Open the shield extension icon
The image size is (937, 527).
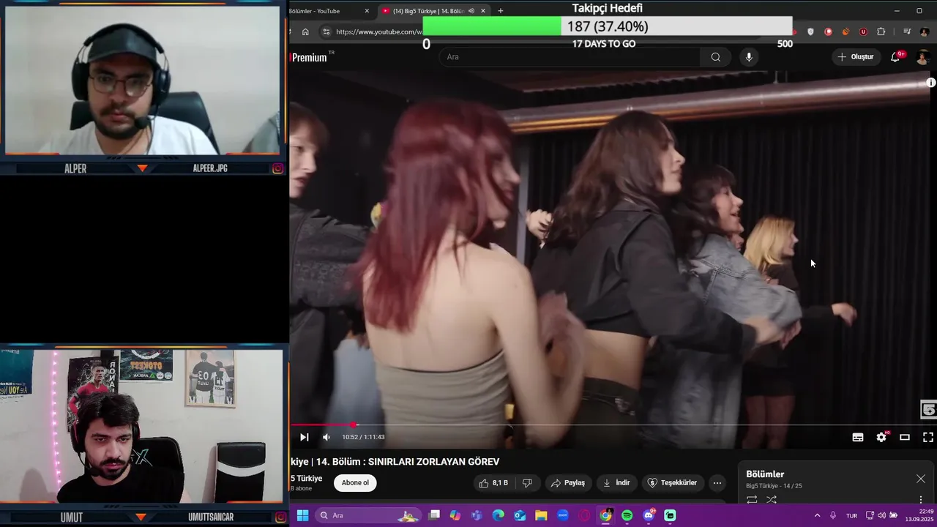pos(810,31)
